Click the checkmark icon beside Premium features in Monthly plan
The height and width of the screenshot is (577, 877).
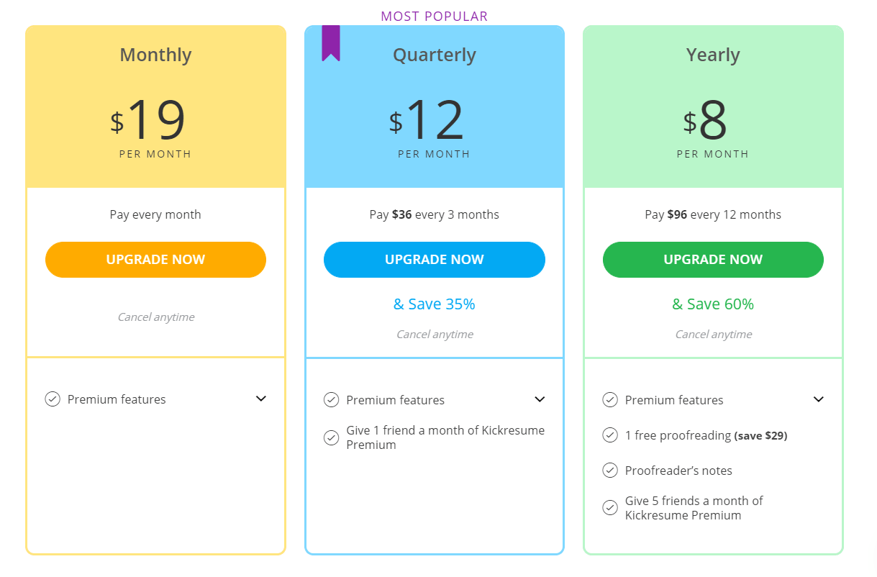coord(52,399)
